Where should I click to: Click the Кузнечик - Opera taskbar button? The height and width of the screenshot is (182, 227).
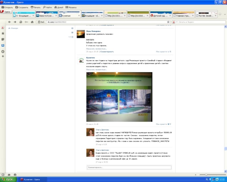pos(33,179)
